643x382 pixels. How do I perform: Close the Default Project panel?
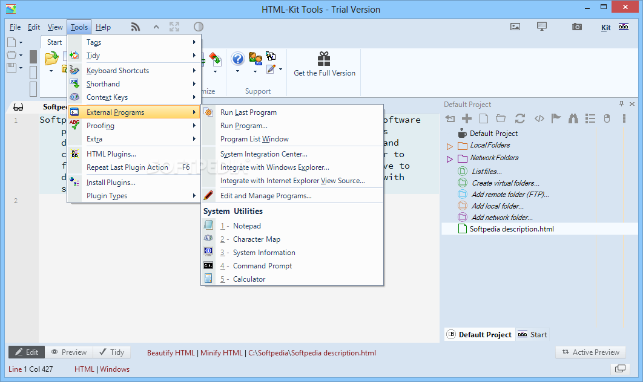pos(632,104)
